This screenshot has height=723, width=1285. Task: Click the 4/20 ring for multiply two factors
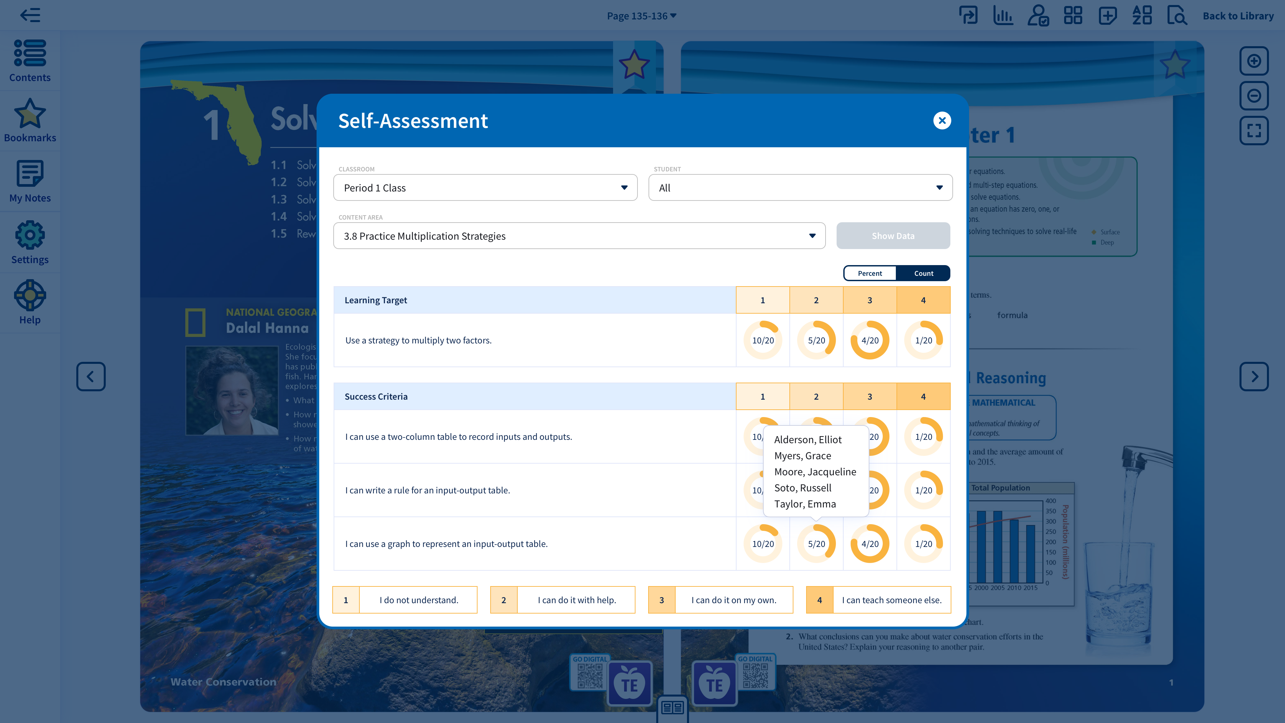870,340
